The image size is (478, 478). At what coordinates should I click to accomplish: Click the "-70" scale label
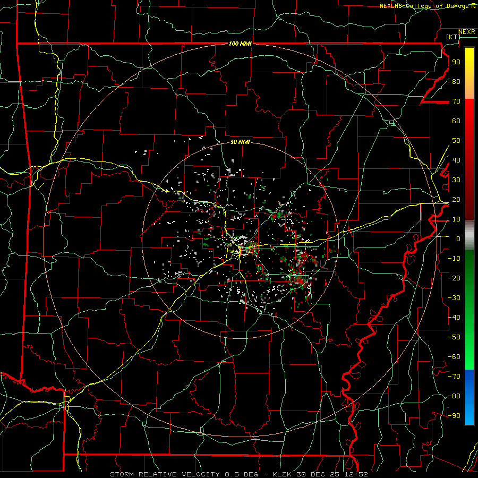(454, 377)
